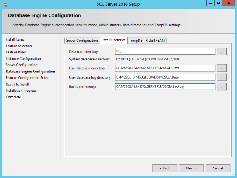
Task: Click Feature Selection step
Action: coord(19,46)
